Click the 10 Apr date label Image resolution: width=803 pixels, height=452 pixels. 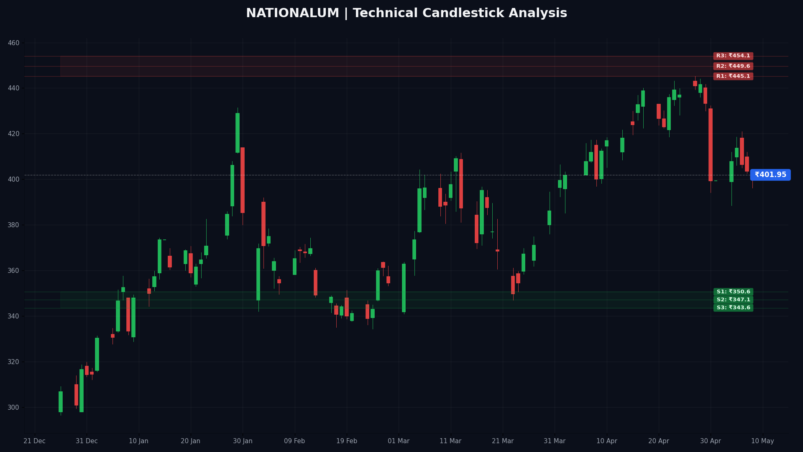[607, 441]
